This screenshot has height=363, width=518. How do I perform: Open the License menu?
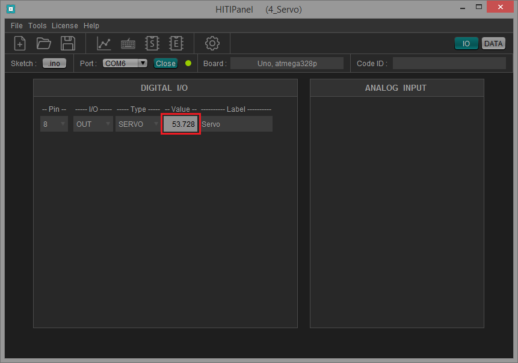point(65,26)
